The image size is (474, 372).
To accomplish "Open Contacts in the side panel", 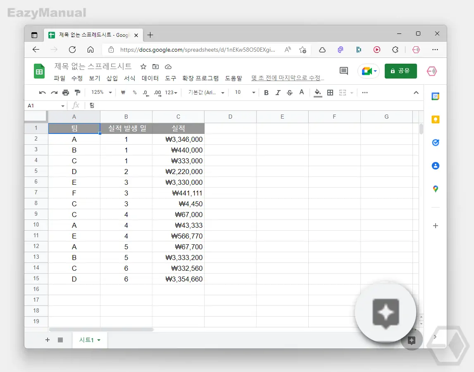I will (435, 166).
